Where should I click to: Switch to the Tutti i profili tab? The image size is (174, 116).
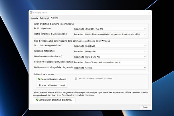44,18
